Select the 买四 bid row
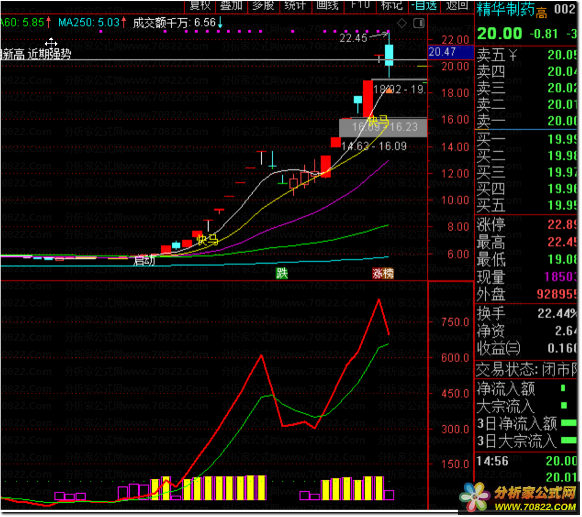 pyautogui.click(x=527, y=189)
